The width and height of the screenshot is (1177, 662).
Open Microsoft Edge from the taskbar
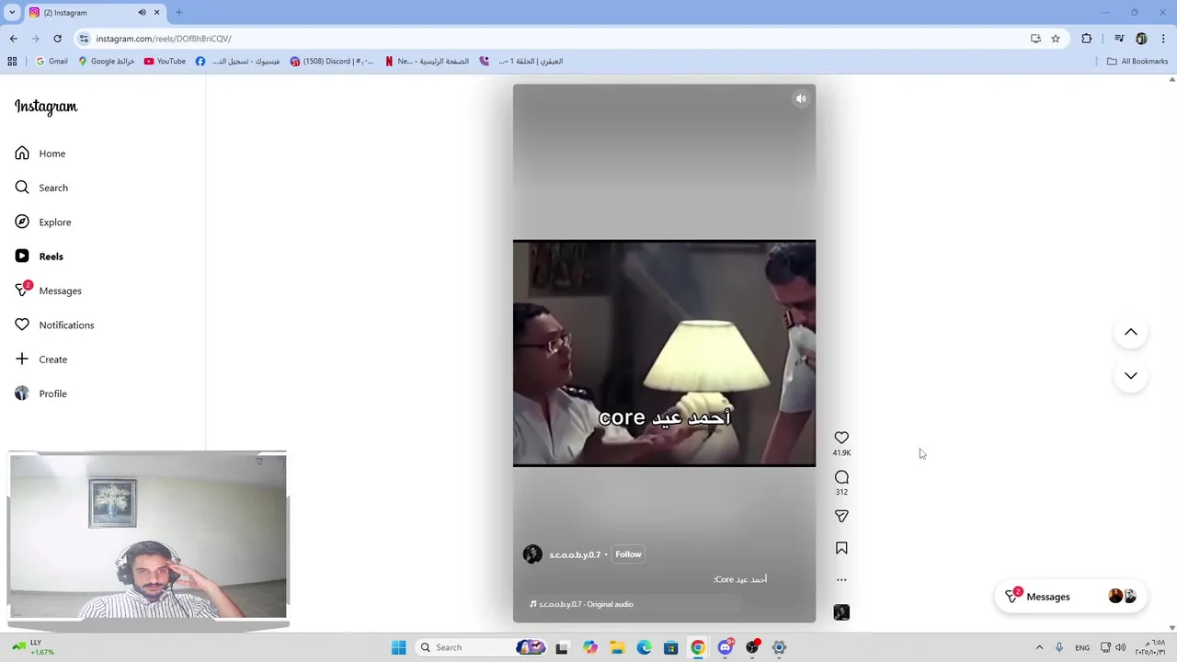coord(644,647)
